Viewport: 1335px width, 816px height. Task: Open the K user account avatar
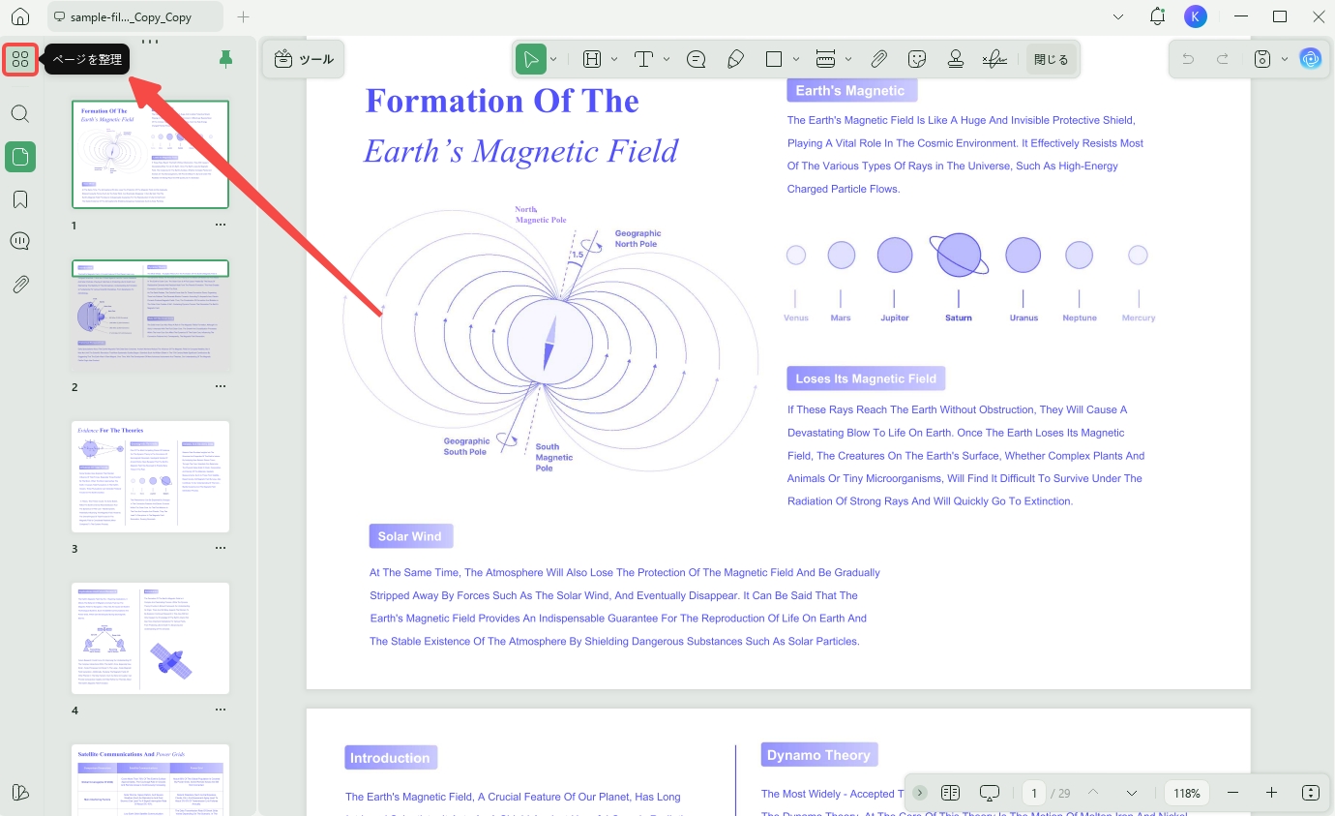(x=1196, y=16)
